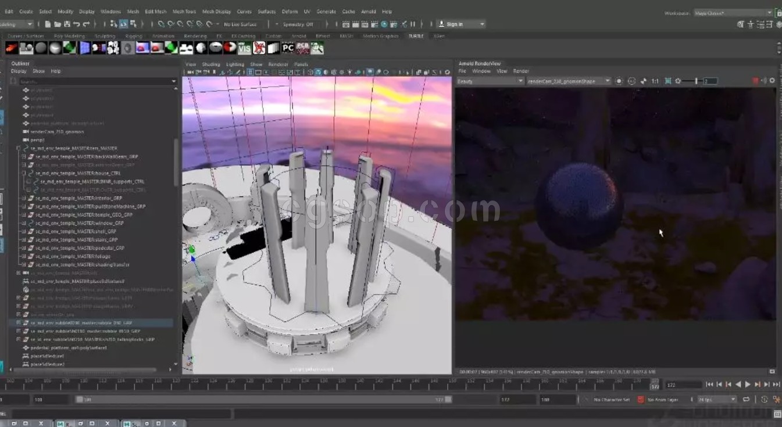This screenshot has width=782, height=427.
Task: Switch to the TURTLE shelf tab
Action: click(416, 36)
